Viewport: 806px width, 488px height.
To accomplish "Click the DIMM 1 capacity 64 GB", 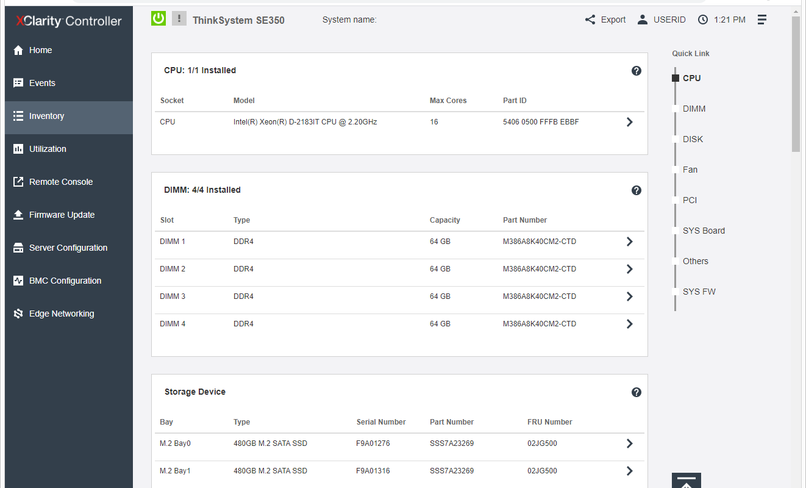I will point(440,242).
